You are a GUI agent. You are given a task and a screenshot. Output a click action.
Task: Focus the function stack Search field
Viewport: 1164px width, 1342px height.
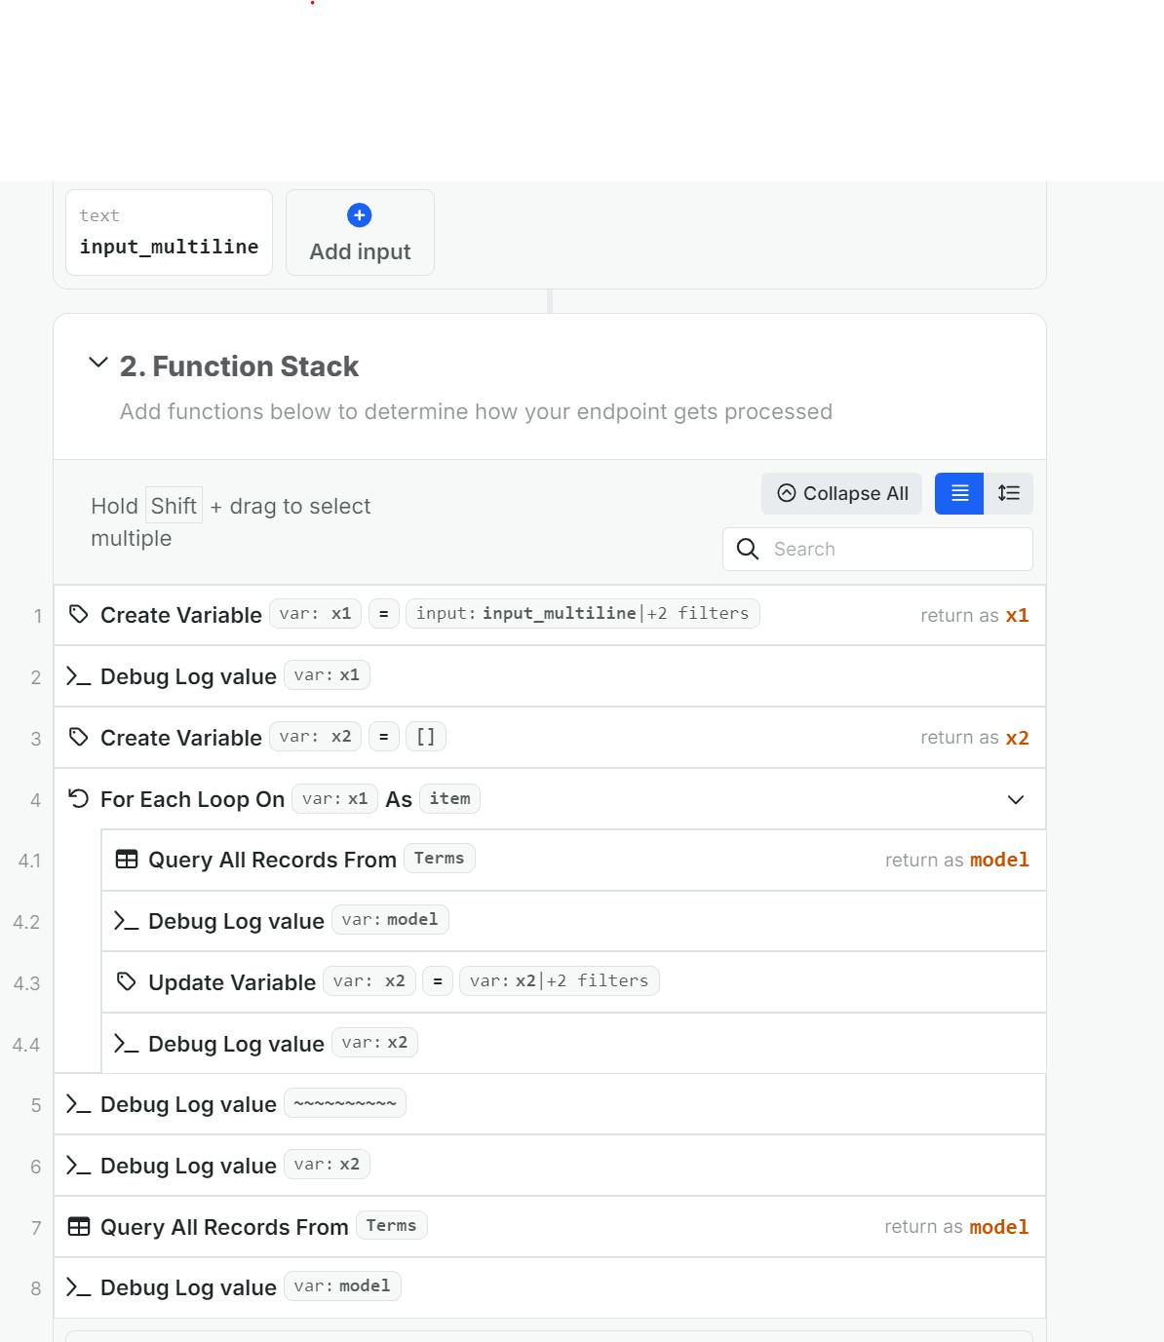[897, 549]
